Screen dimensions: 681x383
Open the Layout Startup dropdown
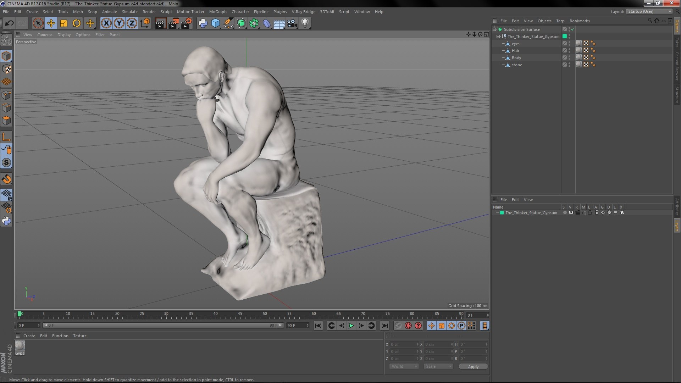(x=649, y=11)
